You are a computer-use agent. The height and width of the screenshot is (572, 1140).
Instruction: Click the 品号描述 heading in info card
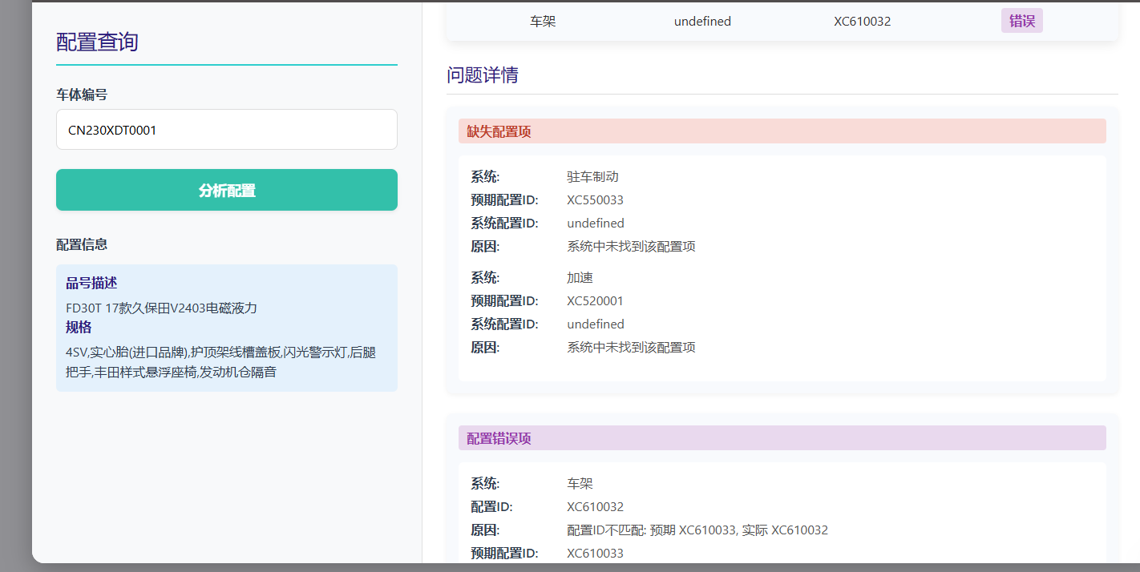tap(91, 283)
